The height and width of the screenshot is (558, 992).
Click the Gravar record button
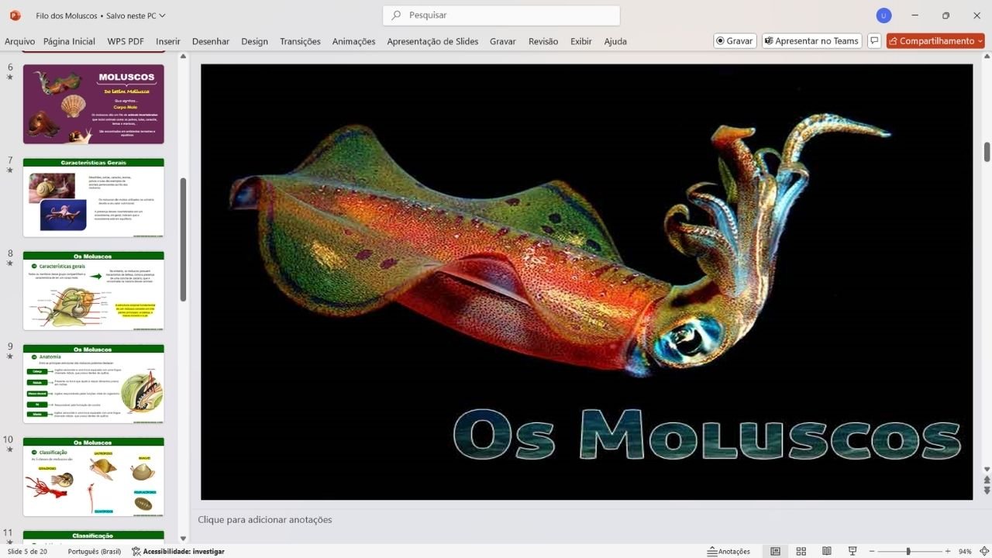pyautogui.click(x=734, y=41)
